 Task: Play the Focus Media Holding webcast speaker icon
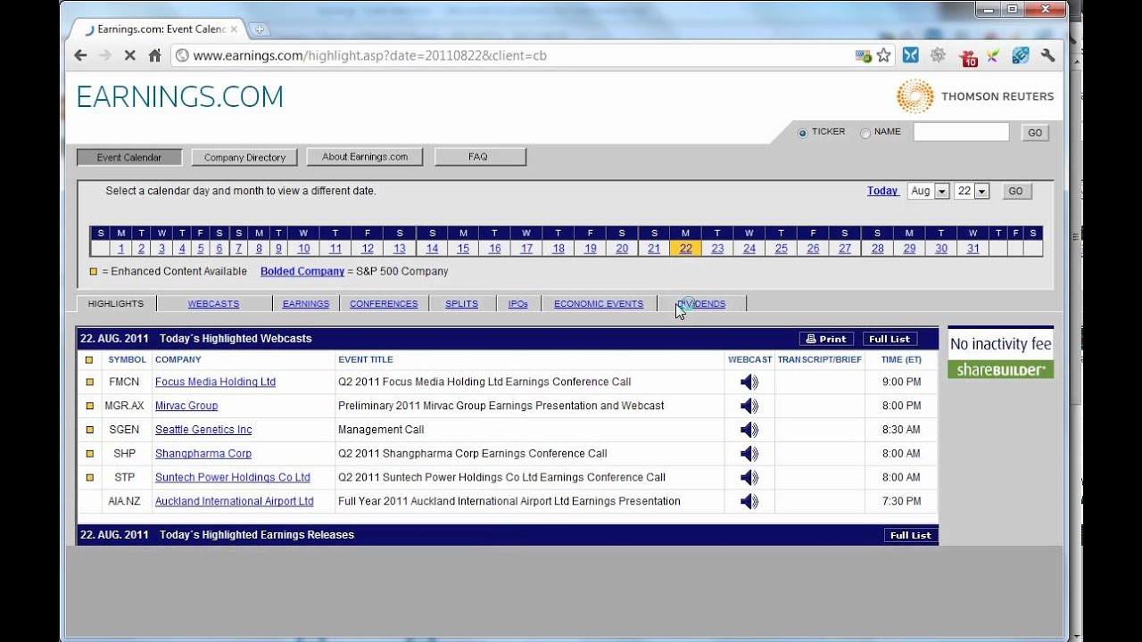[749, 383]
